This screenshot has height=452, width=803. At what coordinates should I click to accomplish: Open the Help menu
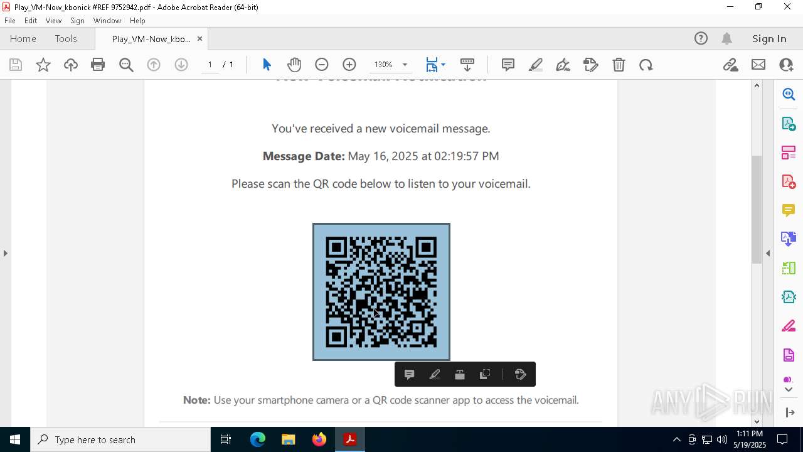pos(137,21)
